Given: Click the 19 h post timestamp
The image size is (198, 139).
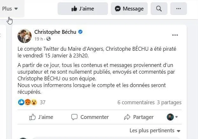Looking at the screenshot, I should point(39,39).
